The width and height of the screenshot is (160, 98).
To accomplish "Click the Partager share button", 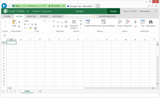I will coord(114,11).
